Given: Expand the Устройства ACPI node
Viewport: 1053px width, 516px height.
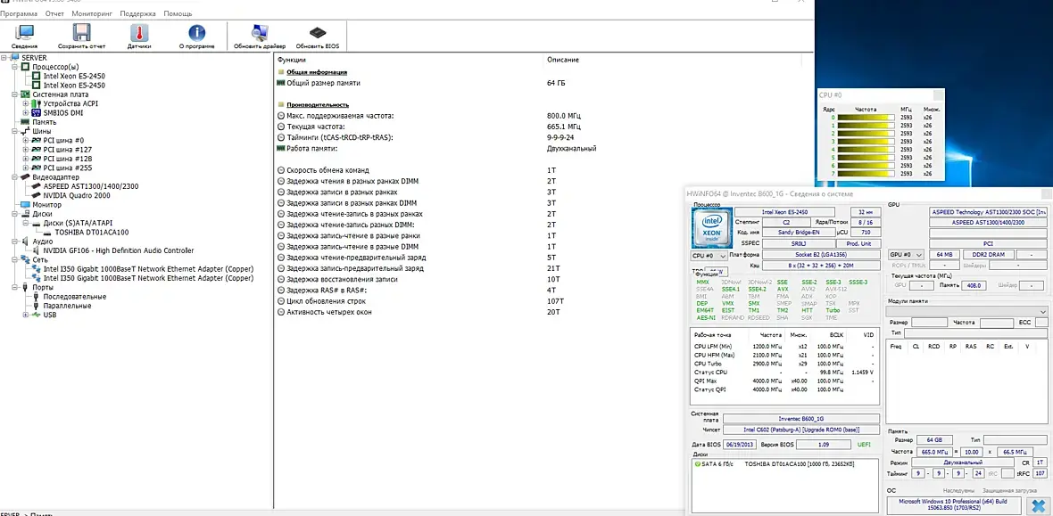Looking at the screenshot, I should click(26, 104).
